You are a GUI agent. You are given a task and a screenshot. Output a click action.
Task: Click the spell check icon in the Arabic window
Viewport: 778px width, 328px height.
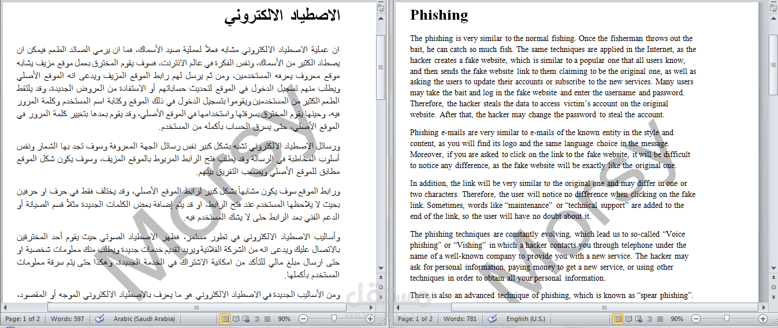(99, 319)
